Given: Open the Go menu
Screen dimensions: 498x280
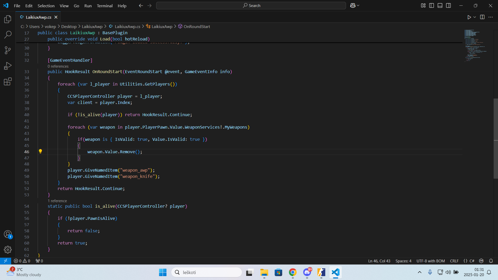Looking at the screenshot, I should tap(77, 6).
